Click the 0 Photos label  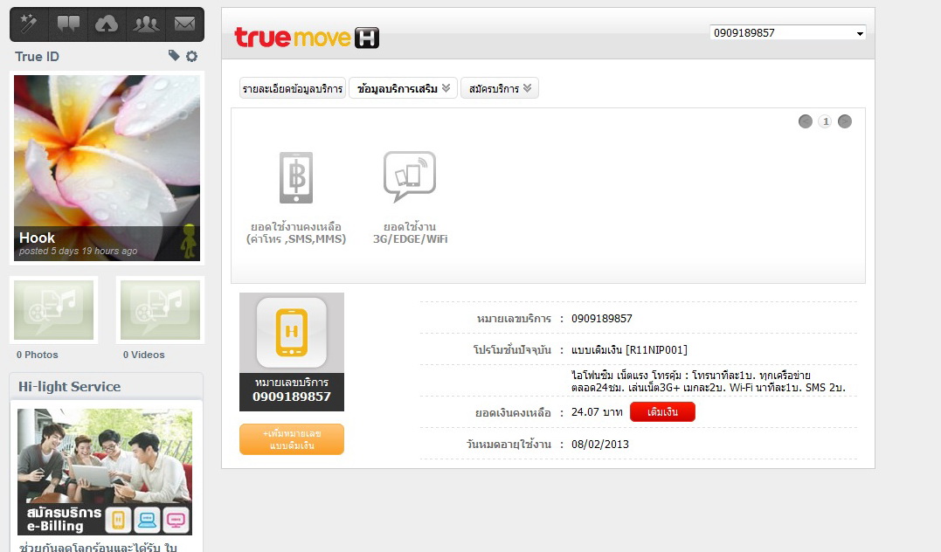38,355
